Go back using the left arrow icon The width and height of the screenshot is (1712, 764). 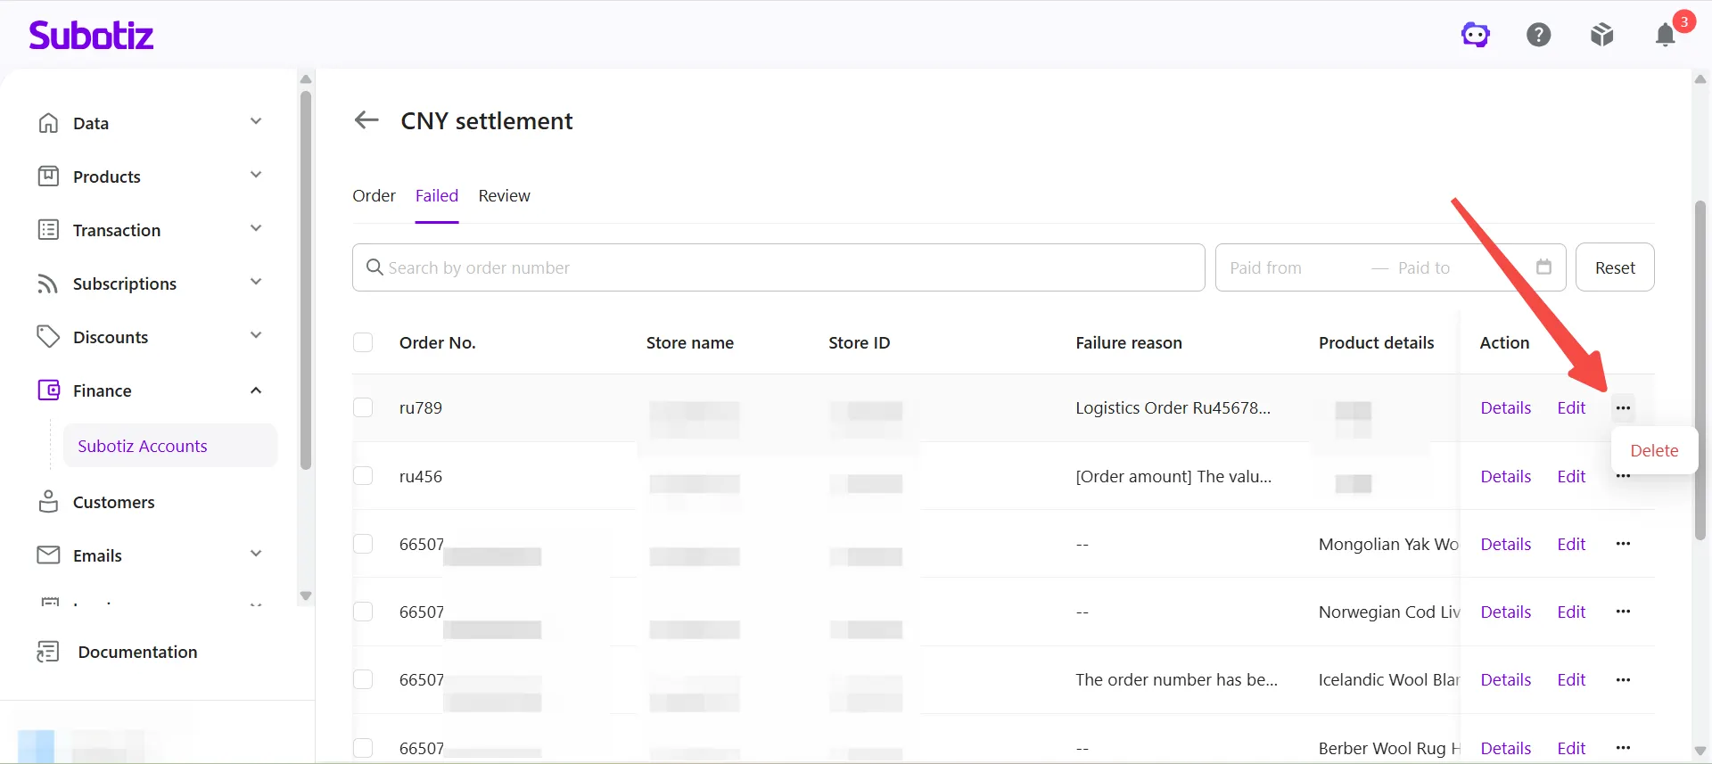(x=366, y=120)
